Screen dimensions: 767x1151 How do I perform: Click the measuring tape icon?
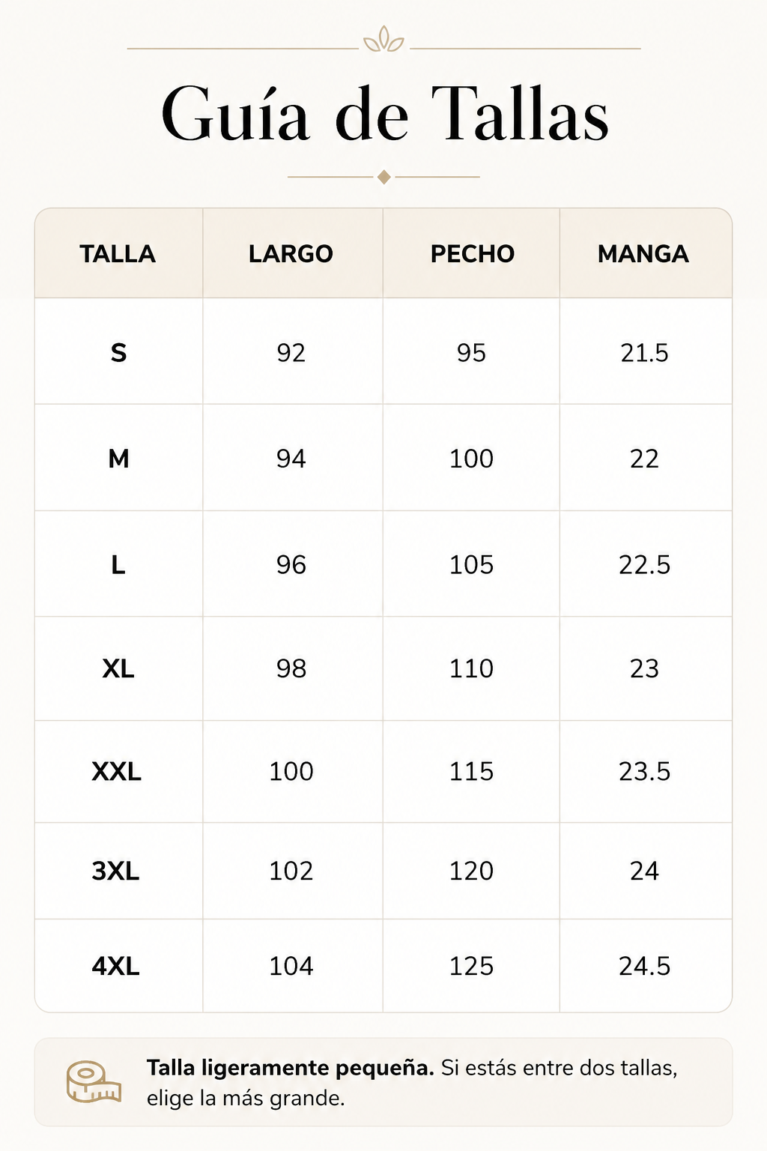pos(93,1082)
